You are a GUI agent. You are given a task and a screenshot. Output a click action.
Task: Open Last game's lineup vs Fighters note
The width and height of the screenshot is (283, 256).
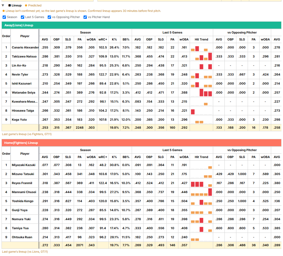point(27,134)
